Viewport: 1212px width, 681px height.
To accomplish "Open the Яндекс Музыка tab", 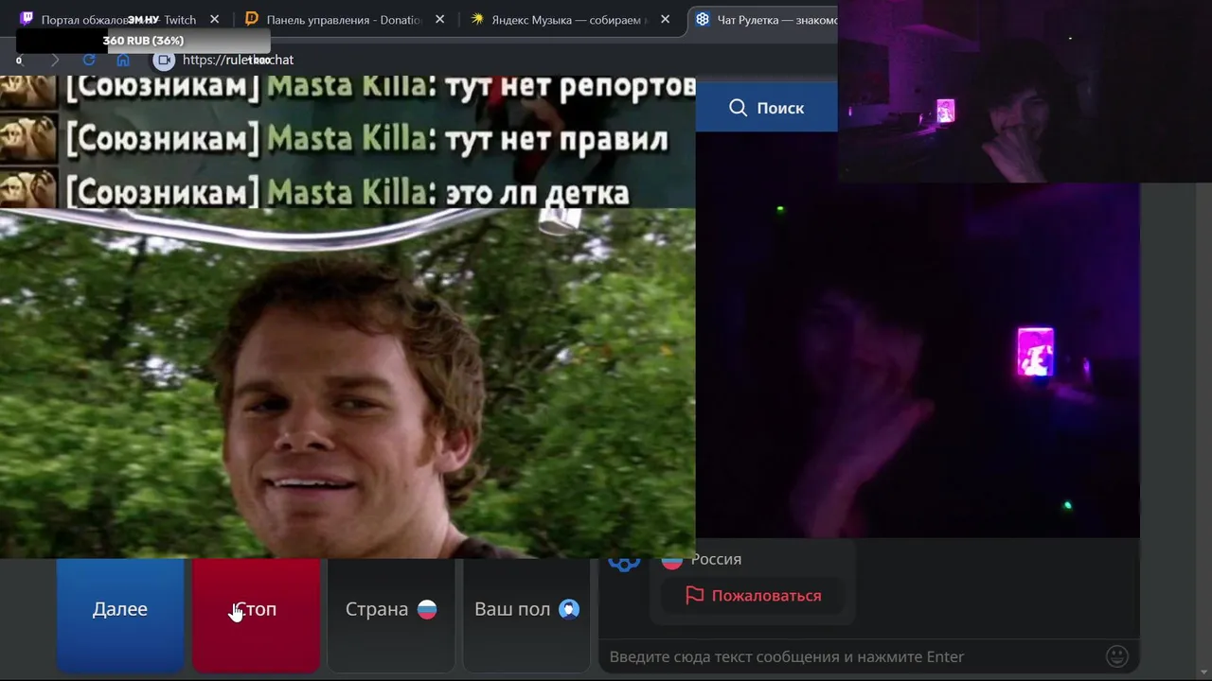I will point(571,19).
